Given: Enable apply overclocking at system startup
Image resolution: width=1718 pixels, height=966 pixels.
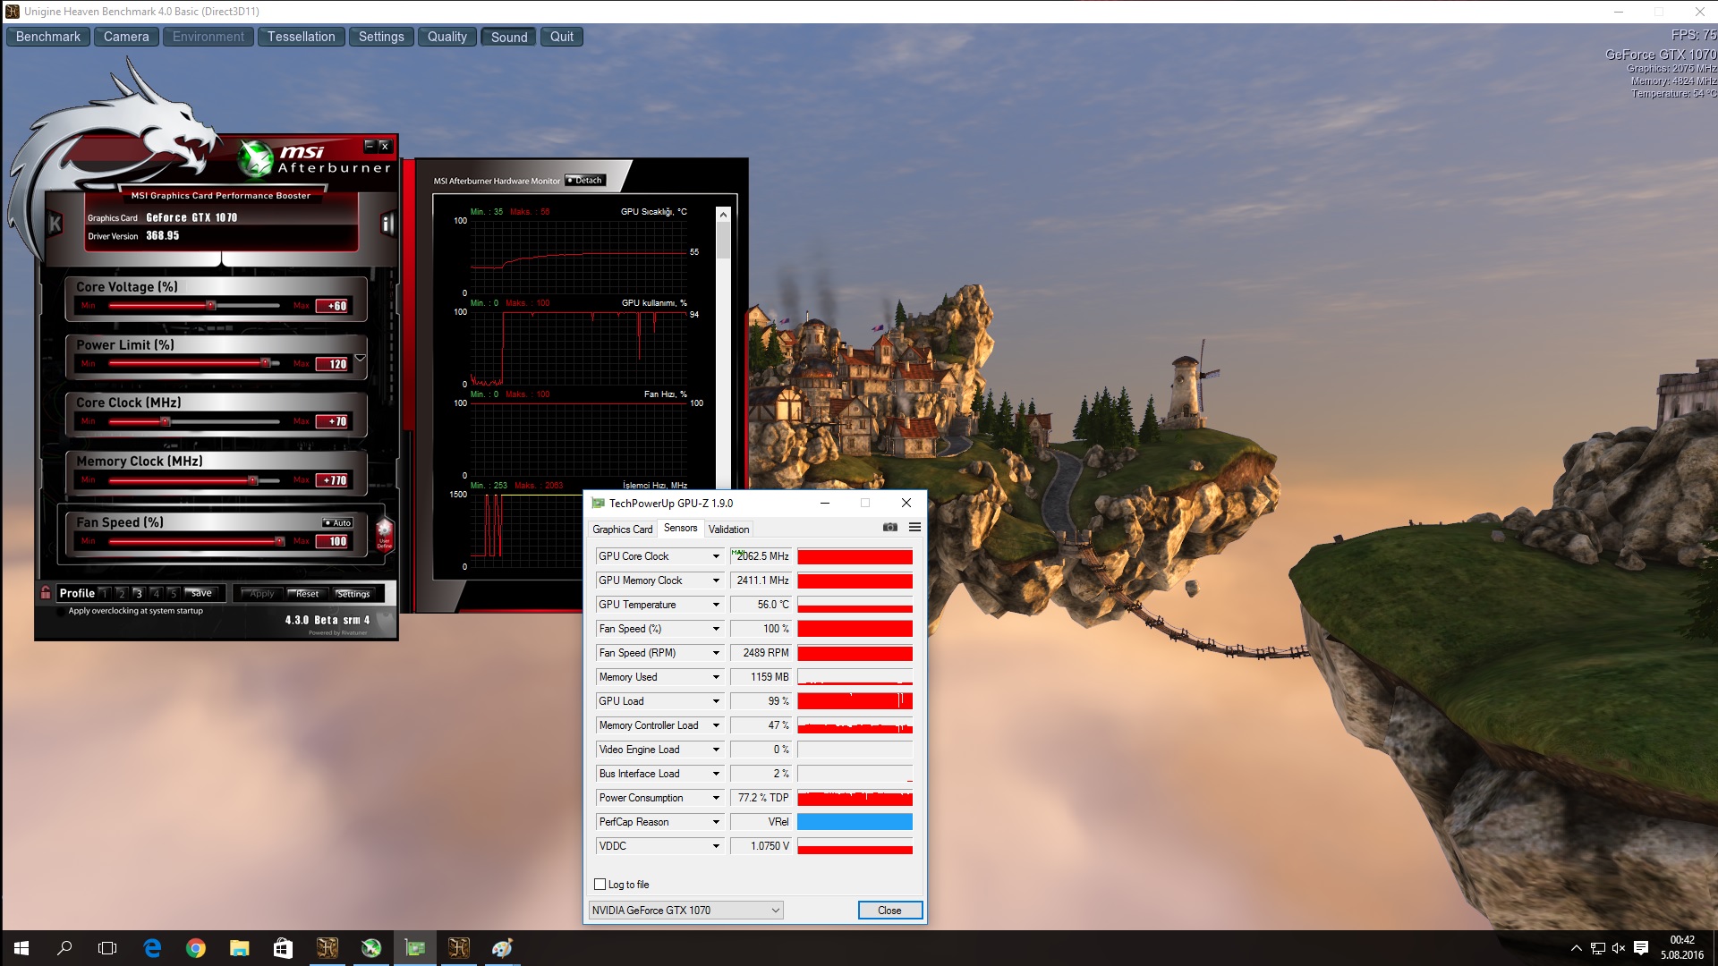Looking at the screenshot, I should [61, 612].
